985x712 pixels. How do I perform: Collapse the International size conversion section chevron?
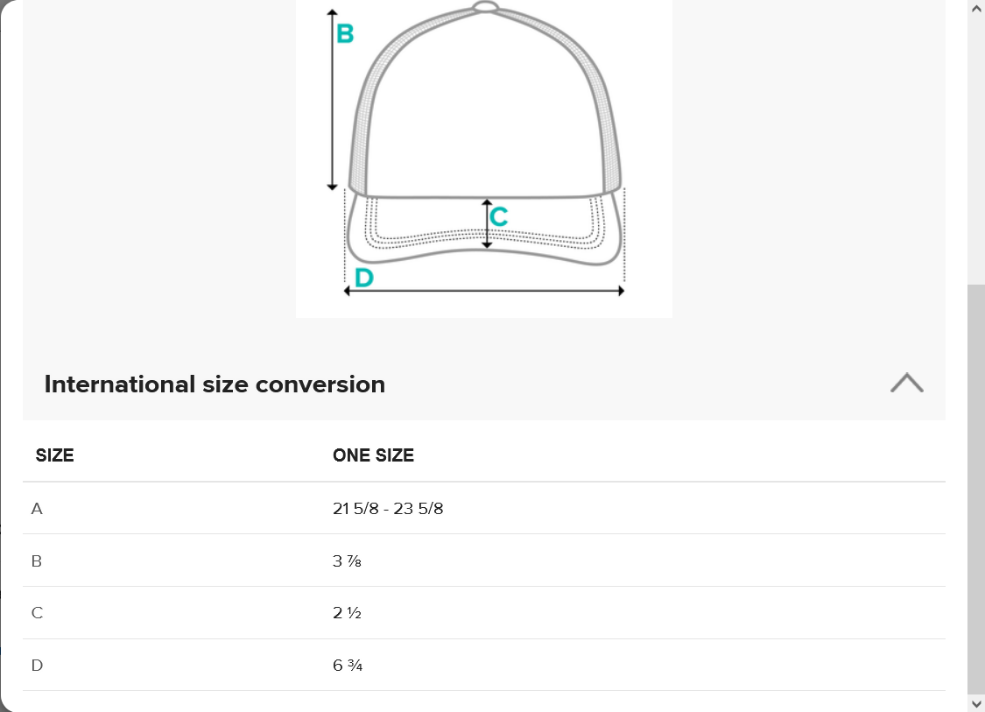pos(906,384)
